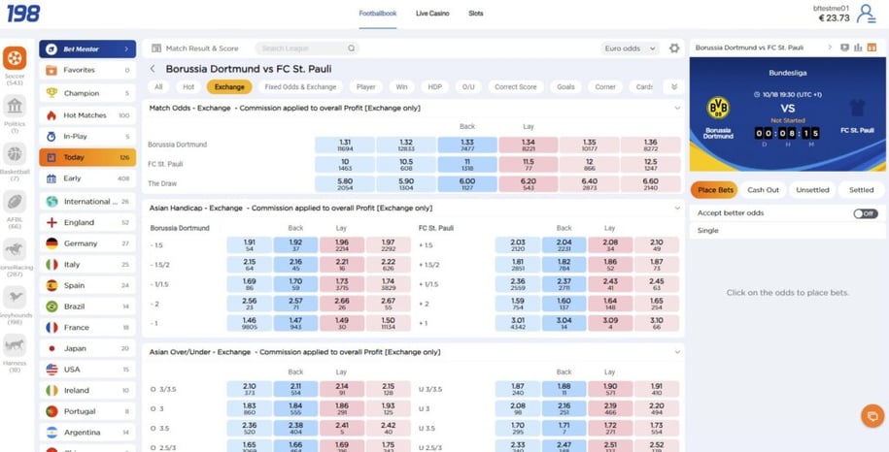This screenshot has width=889, height=452.
Task: Go back using the arrow beside match title
Action: tap(153, 69)
